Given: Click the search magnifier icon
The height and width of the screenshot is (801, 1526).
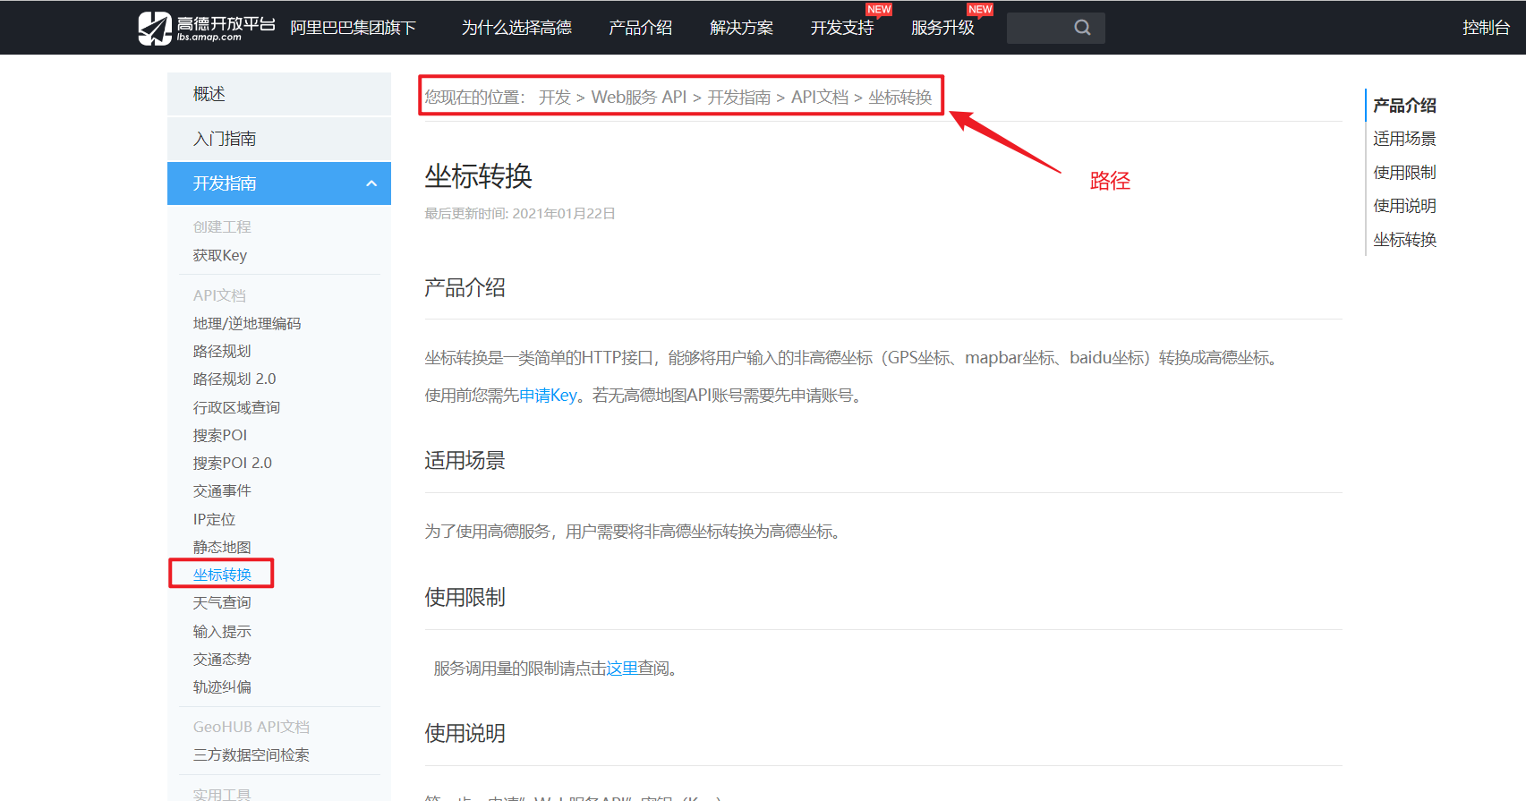Looking at the screenshot, I should click(1082, 28).
